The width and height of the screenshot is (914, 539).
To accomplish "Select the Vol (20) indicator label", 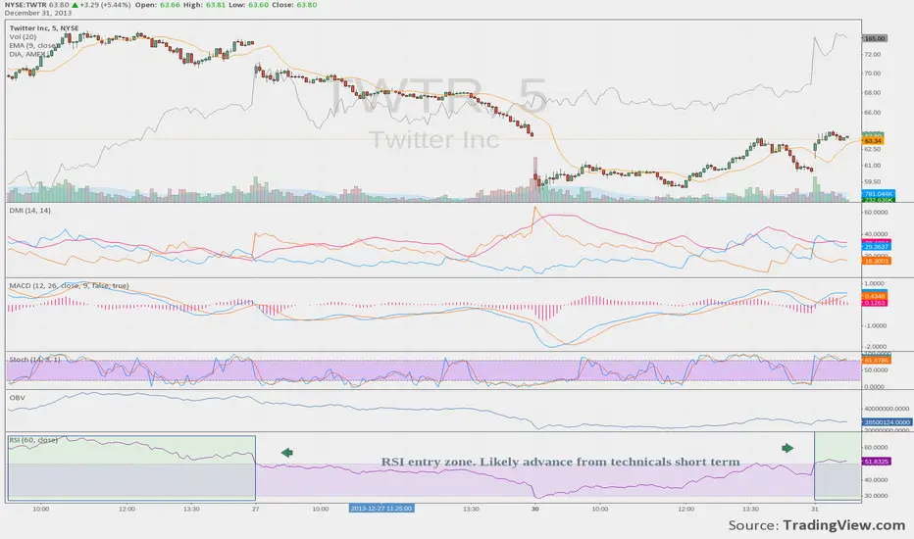I will point(23,36).
